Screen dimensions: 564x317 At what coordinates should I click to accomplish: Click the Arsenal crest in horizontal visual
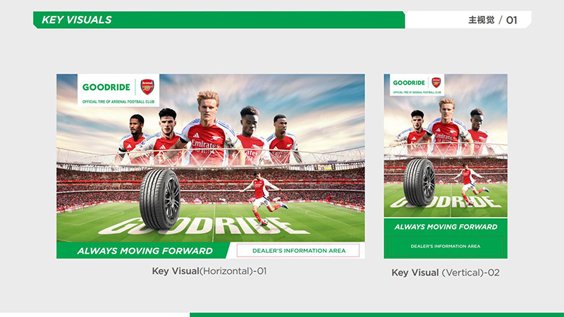click(147, 87)
